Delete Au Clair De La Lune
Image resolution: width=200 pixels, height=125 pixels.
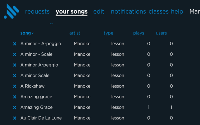(x=14, y=118)
